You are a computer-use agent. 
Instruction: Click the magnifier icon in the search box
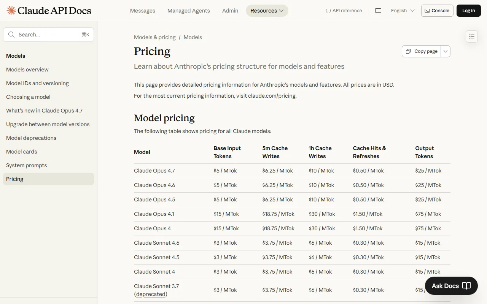tap(11, 35)
